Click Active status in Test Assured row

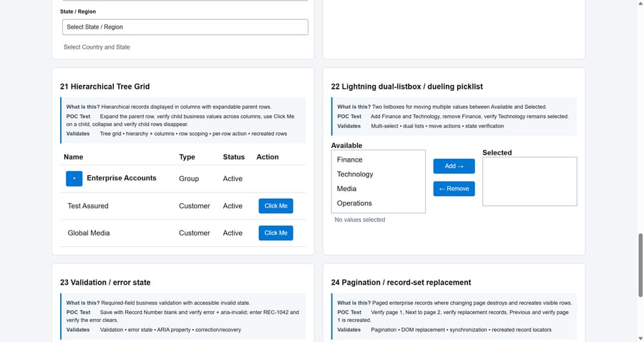[233, 206]
